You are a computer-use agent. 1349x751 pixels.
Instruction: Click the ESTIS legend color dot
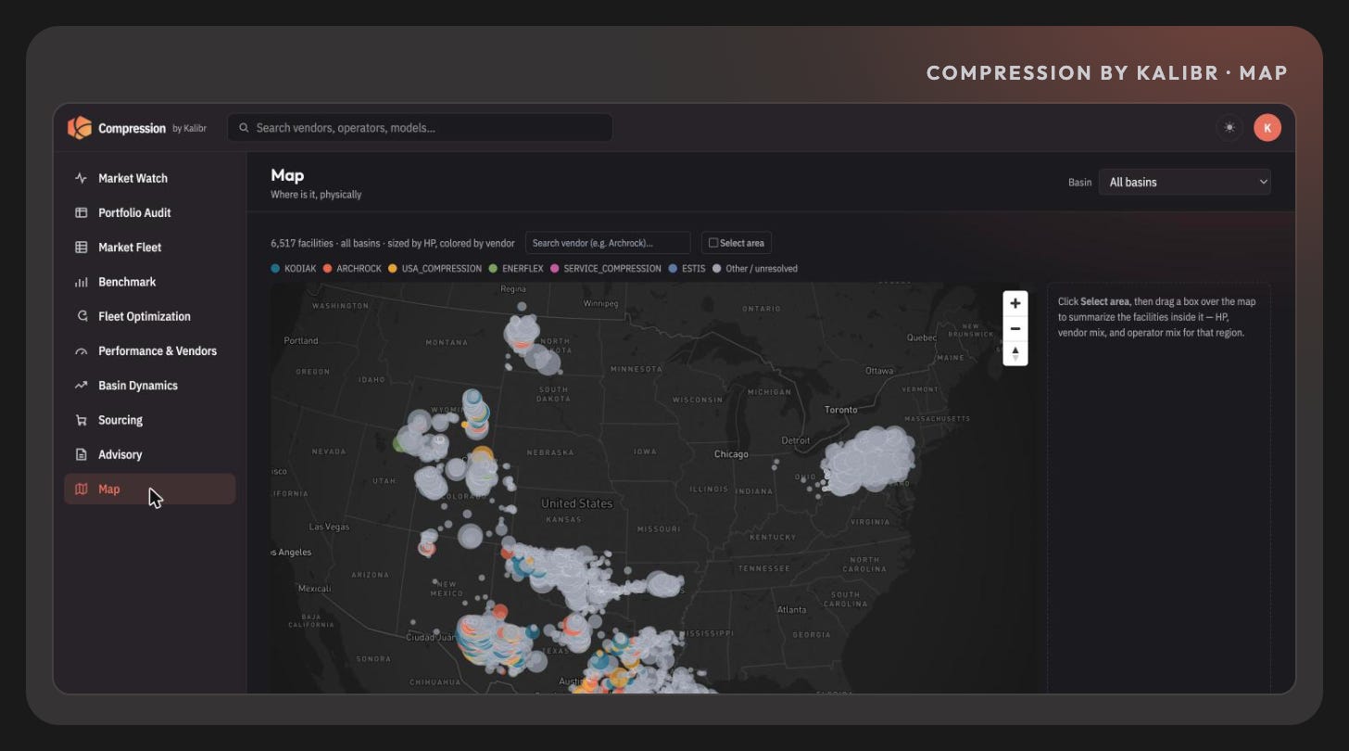coord(672,269)
